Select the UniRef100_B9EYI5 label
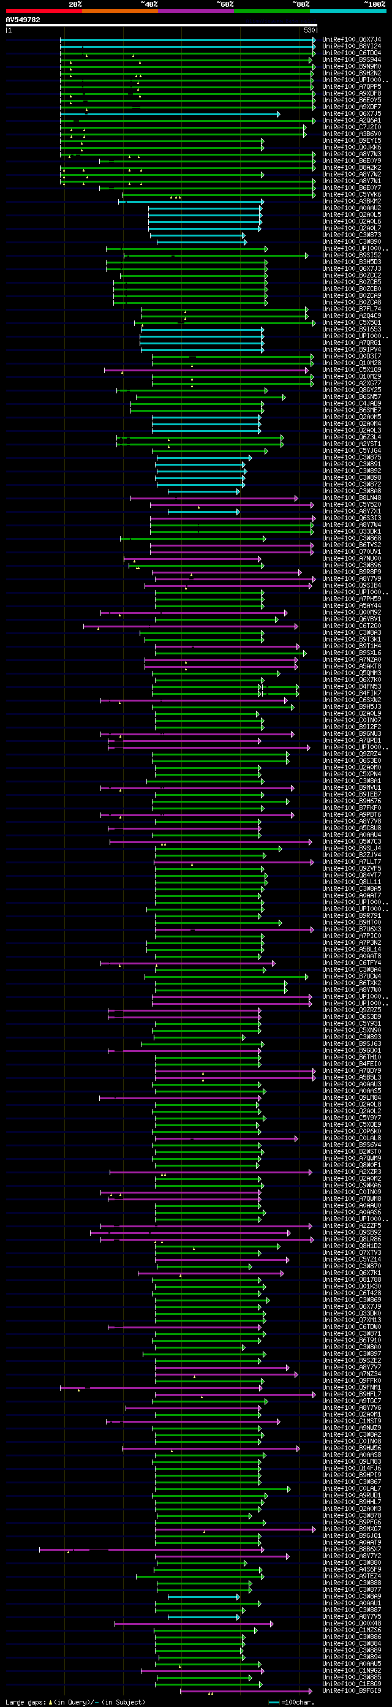The width and height of the screenshot is (392, 1707). click(x=352, y=140)
